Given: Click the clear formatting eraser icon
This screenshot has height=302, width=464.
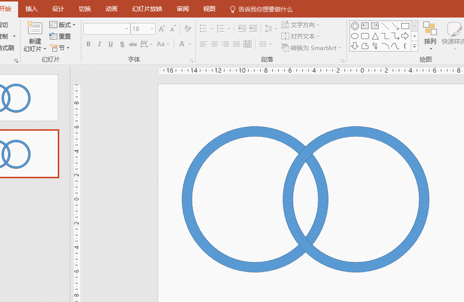Looking at the screenshot, I should (x=188, y=29).
